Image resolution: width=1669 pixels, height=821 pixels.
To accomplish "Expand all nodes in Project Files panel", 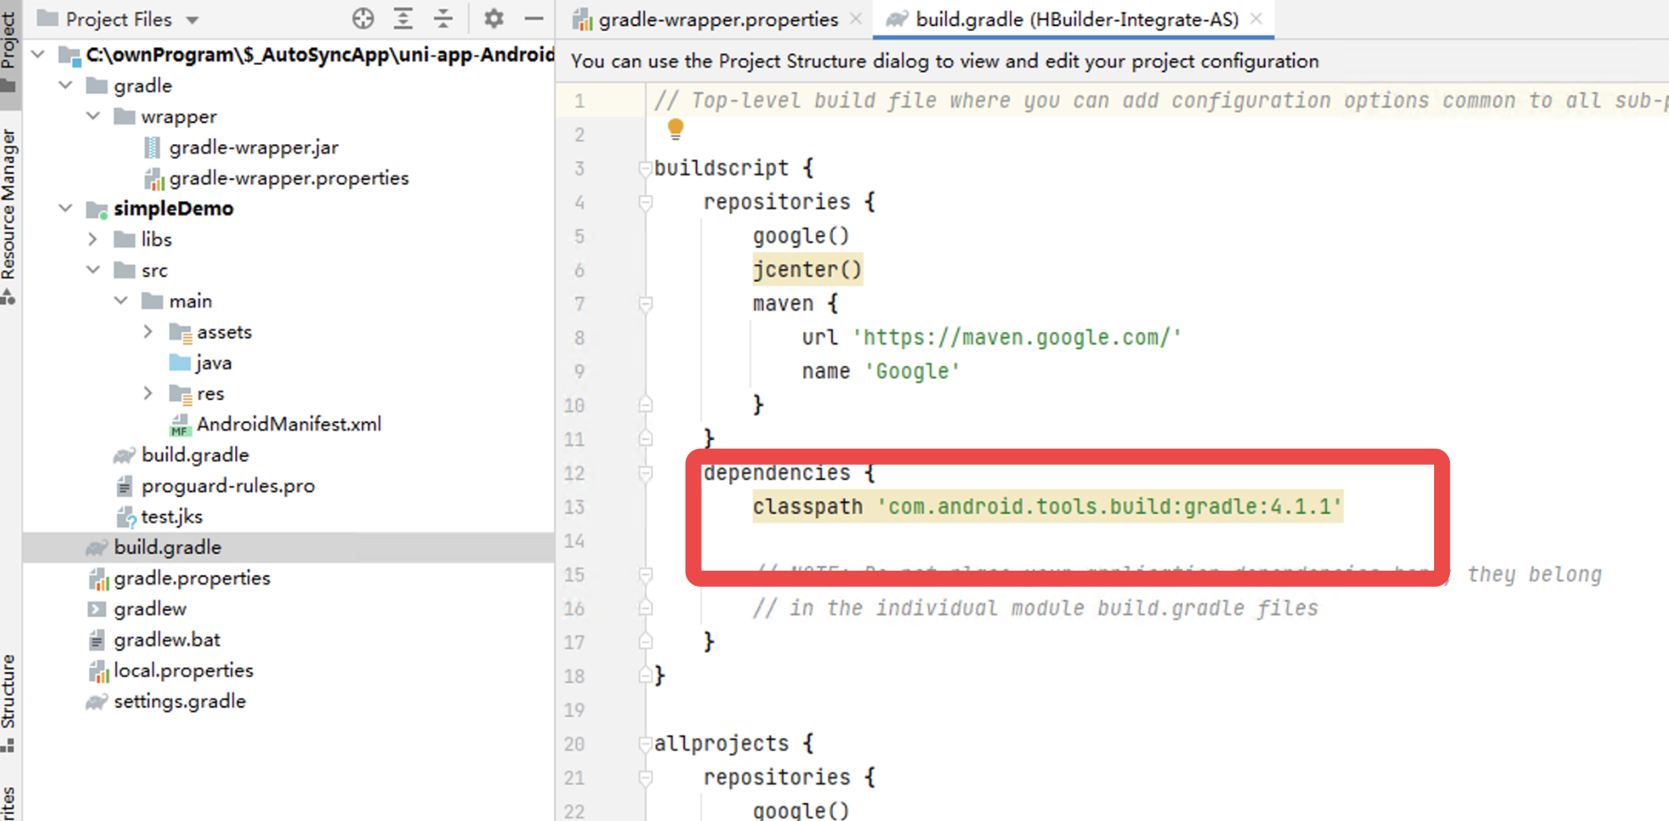I will pyautogui.click(x=403, y=18).
